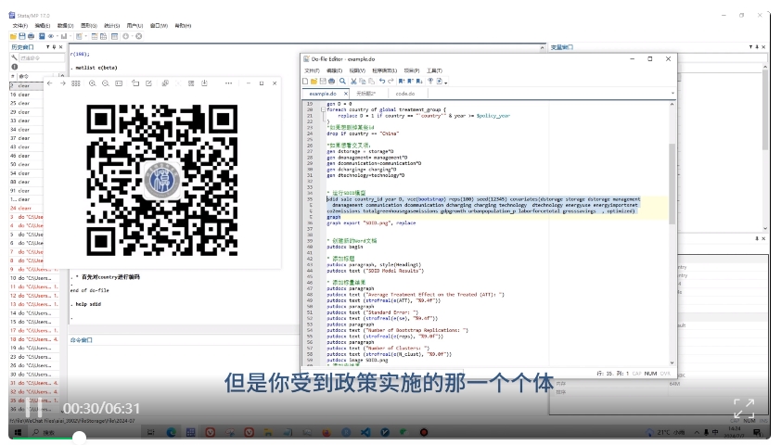The image size is (781, 445).
Task: Zoom out in the QR code image viewer
Action: (x=106, y=83)
